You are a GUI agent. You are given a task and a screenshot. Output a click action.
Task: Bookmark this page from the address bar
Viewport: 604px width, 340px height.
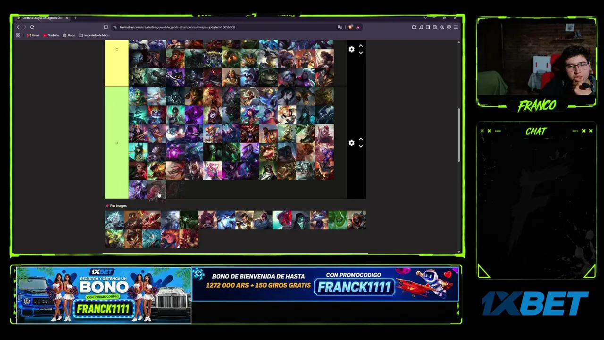tap(106, 27)
